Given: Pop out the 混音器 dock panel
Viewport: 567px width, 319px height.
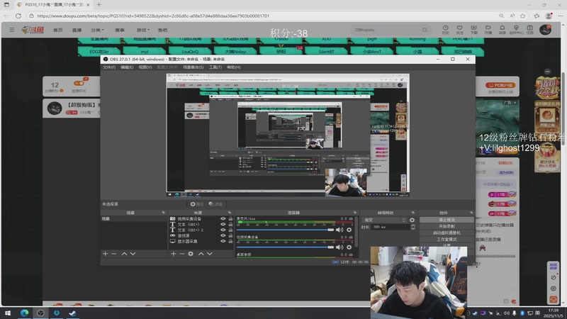Looking at the screenshot, I should click(x=355, y=213).
